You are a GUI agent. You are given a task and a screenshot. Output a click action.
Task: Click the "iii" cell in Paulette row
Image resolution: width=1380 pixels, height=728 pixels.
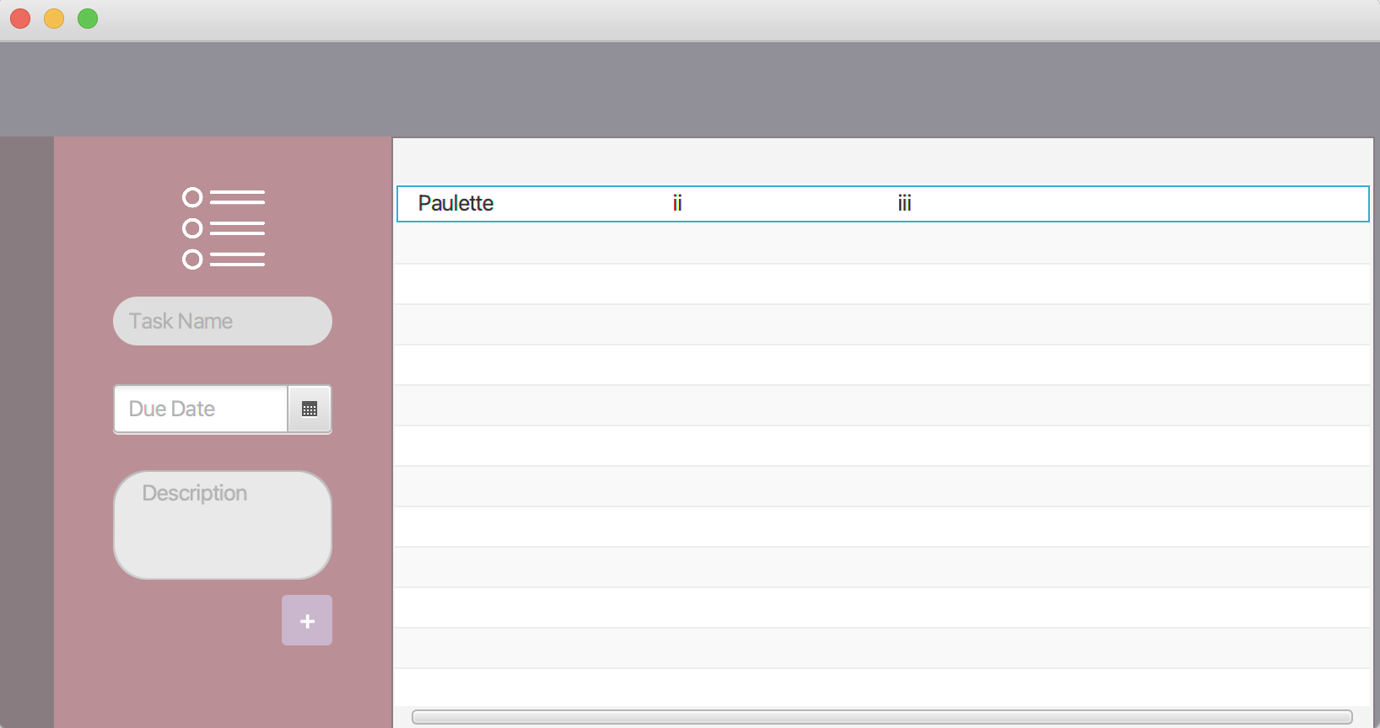click(x=904, y=204)
